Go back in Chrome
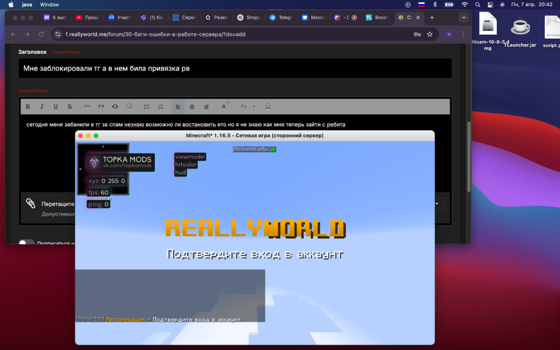Image resolution: width=560 pixels, height=350 pixels. point(13,34)
